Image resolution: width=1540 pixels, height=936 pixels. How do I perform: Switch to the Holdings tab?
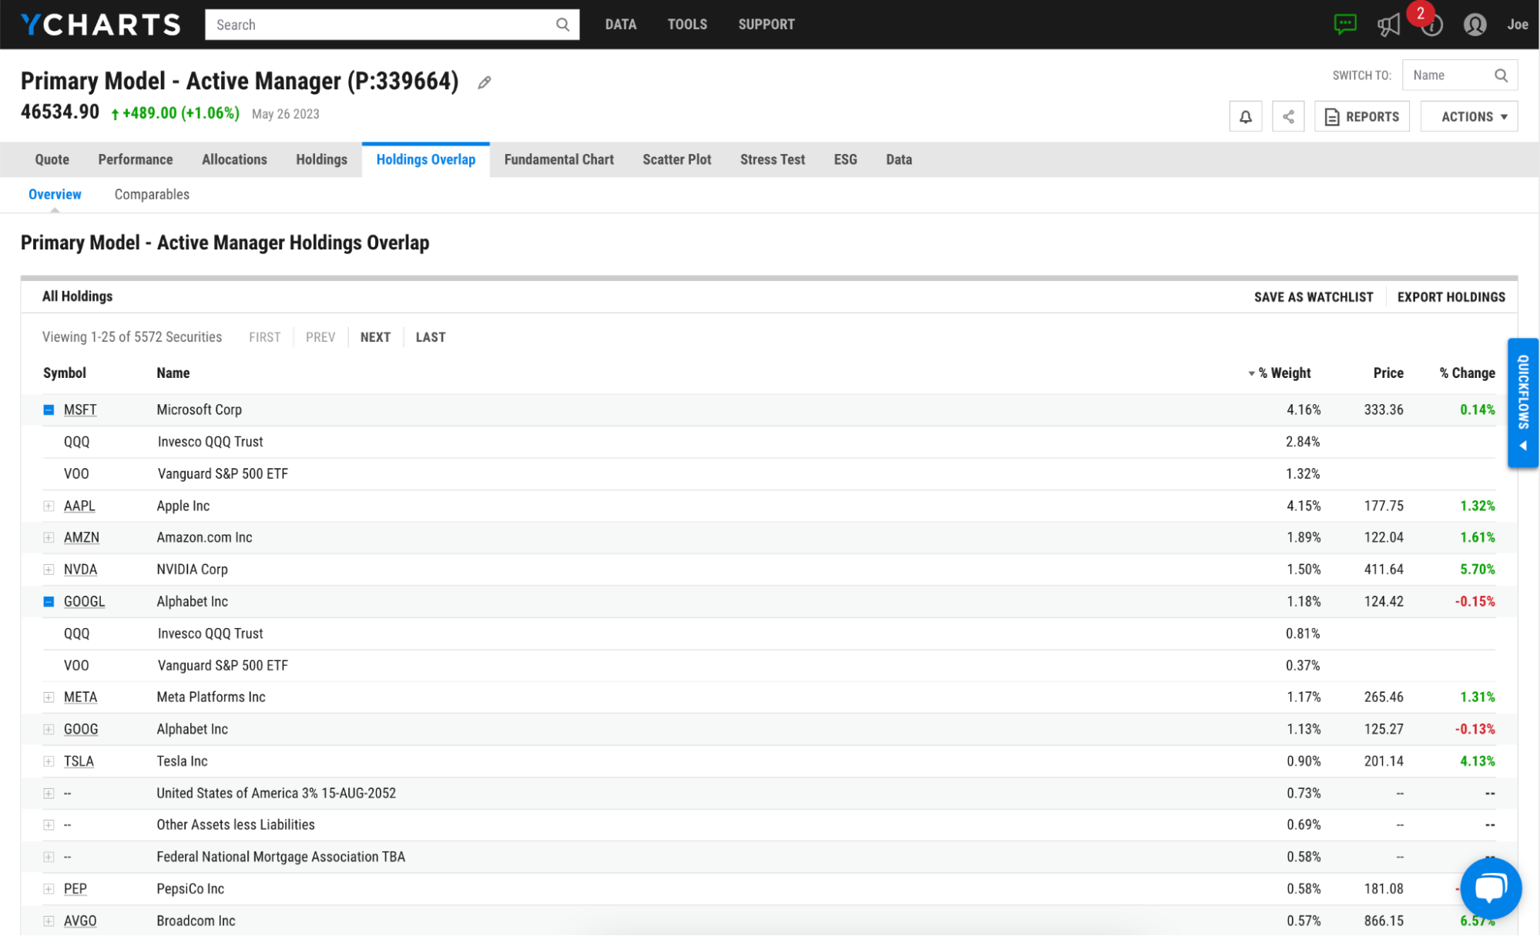pos(321,159)
